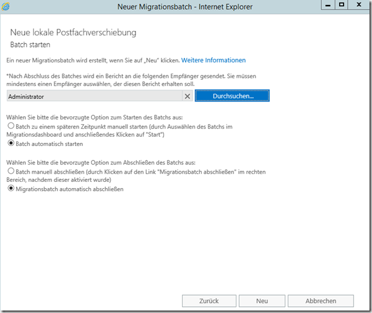Click the "Durchsuchen..." button
The image size is (372, 313).
click(232, 96)
